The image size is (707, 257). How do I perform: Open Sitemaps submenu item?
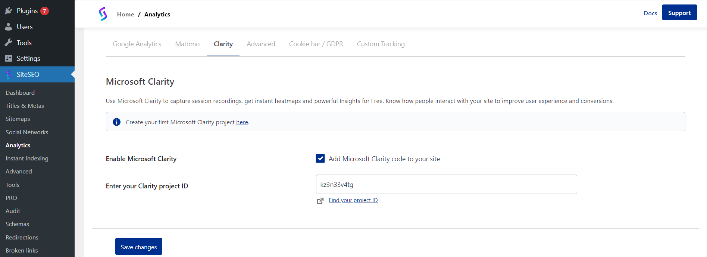click(x=18, y=119)
